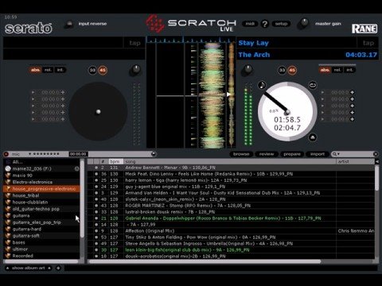Select 45 rpm on right deck
This screenshot has width=382, height=286.
point(292,70)
